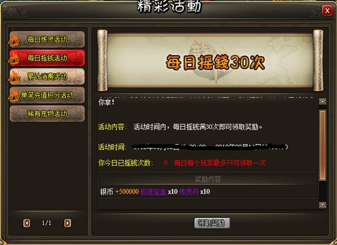Click the flame NEW icon on 每日摇钱活动
Screen dimensions: 337x245
[x=14, y=59]
